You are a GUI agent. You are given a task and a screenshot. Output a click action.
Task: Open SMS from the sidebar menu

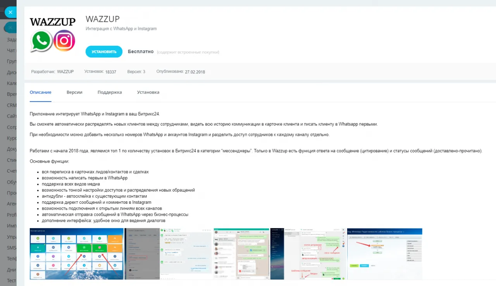[11, 247]
